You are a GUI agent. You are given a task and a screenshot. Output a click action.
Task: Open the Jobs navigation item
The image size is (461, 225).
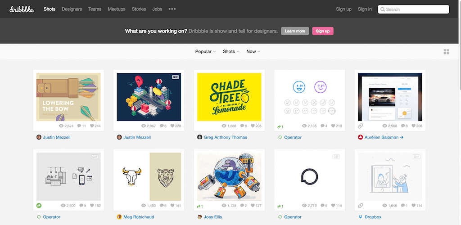[157, 9]
